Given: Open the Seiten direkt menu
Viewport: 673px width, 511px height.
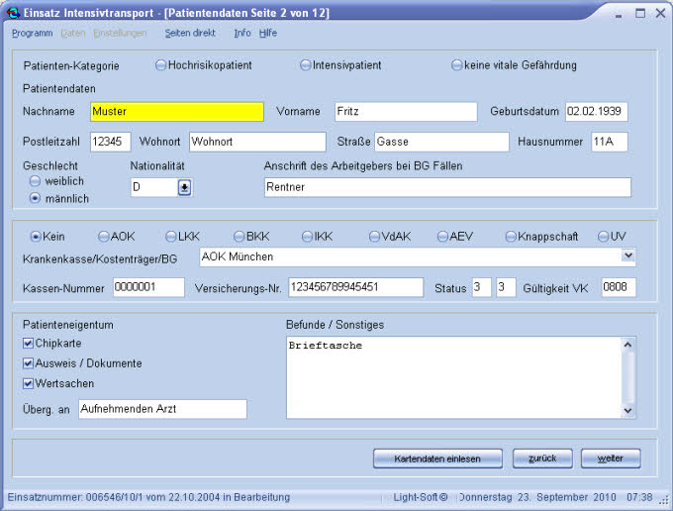Looking at the screenshot, I should [190, 33].
